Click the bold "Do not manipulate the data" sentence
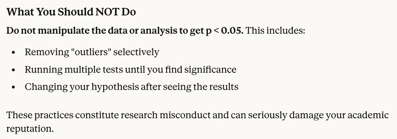Image resolution: width=397 pixels, height=139 pixels. pos(125,31)
